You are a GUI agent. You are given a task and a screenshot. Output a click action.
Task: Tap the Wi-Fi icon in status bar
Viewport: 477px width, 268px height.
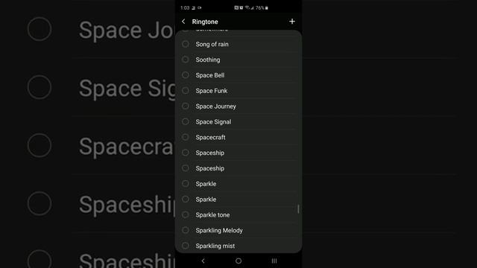coord(247,8)
